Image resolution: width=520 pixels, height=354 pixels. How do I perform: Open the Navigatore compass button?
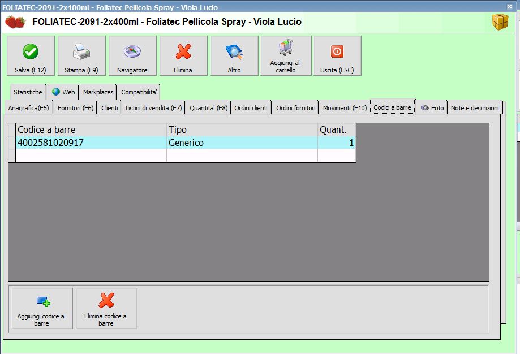pyautogui.click(x=132, y=55)
